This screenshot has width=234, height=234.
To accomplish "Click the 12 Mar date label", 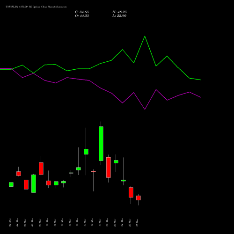I will point(62,222).
